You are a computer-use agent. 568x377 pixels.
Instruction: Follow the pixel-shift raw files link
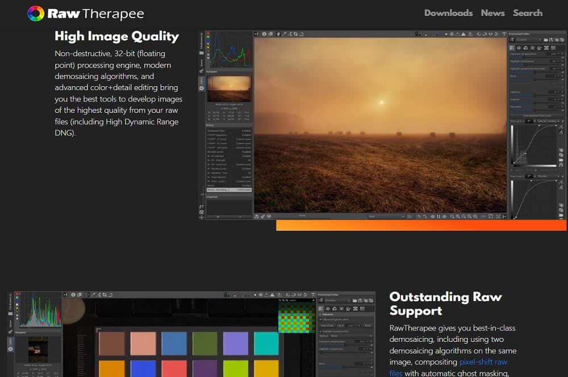click(483, 362)
